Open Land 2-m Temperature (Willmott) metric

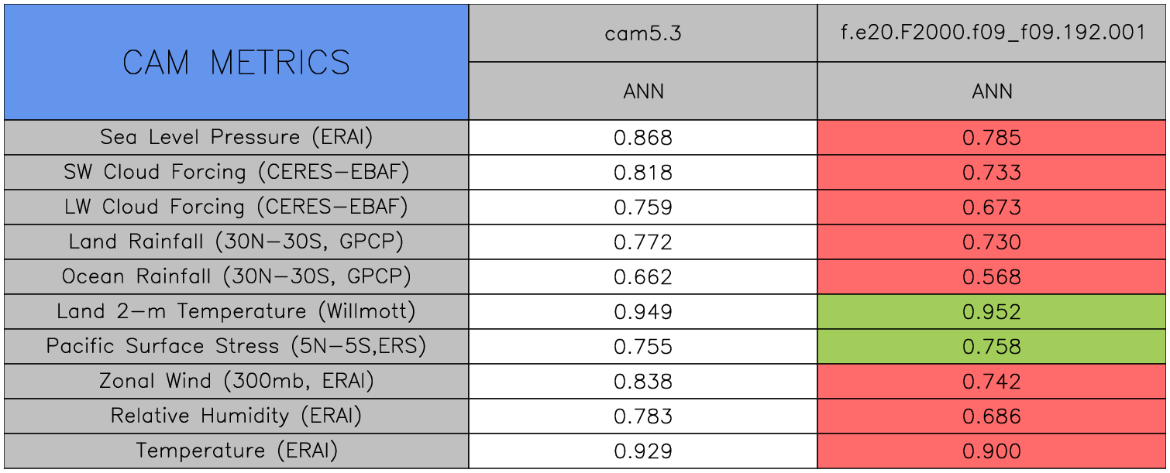click(236, 312)
